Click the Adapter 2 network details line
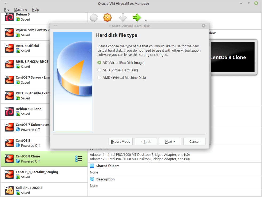Screen dimensions: 262x197 [140, 159]
